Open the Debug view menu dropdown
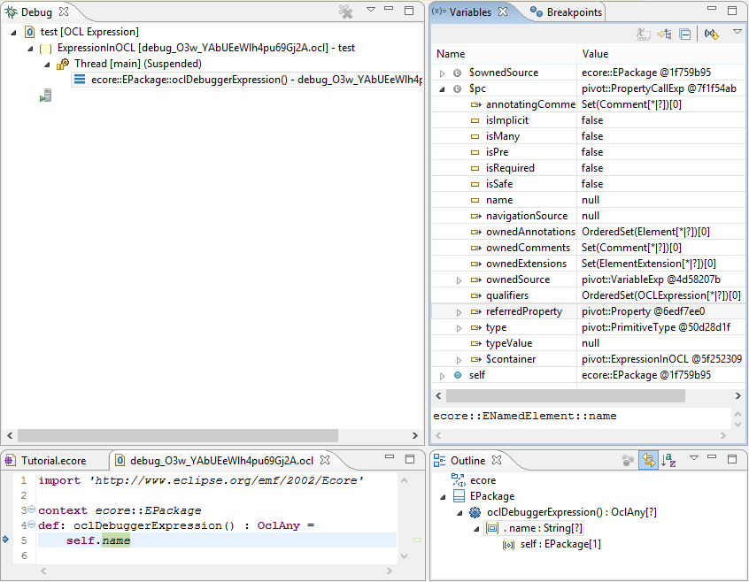This screenshot has width=749, height=582. click(x=371, y=9)
